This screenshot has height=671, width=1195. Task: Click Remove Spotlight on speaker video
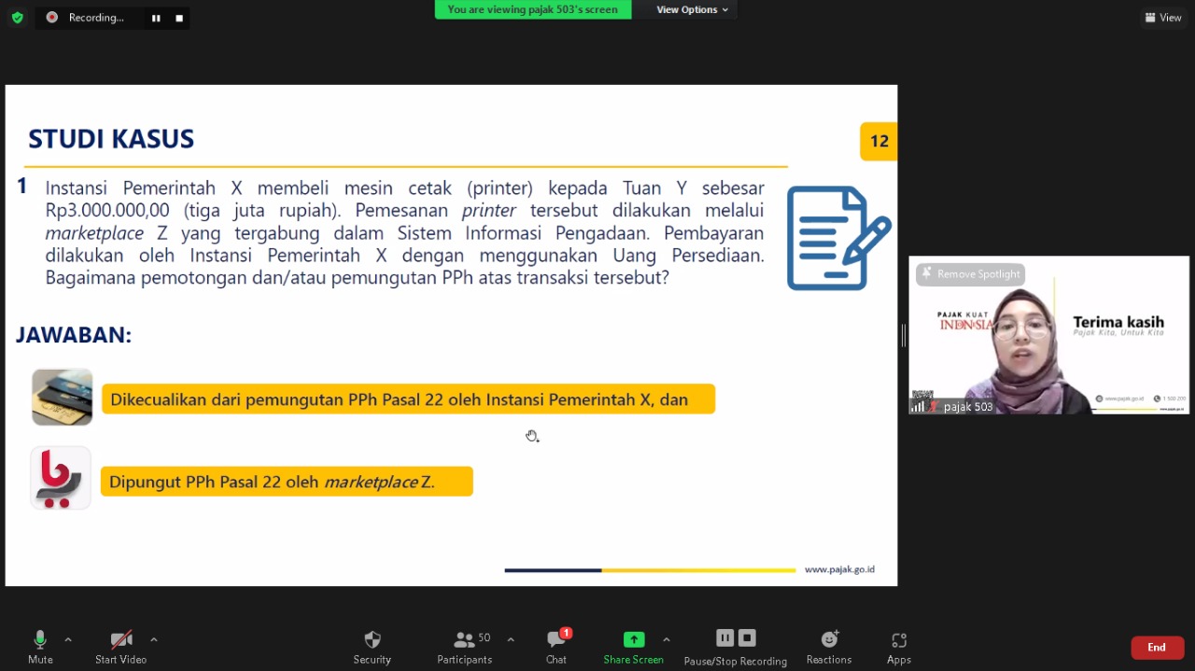[970, 274]
